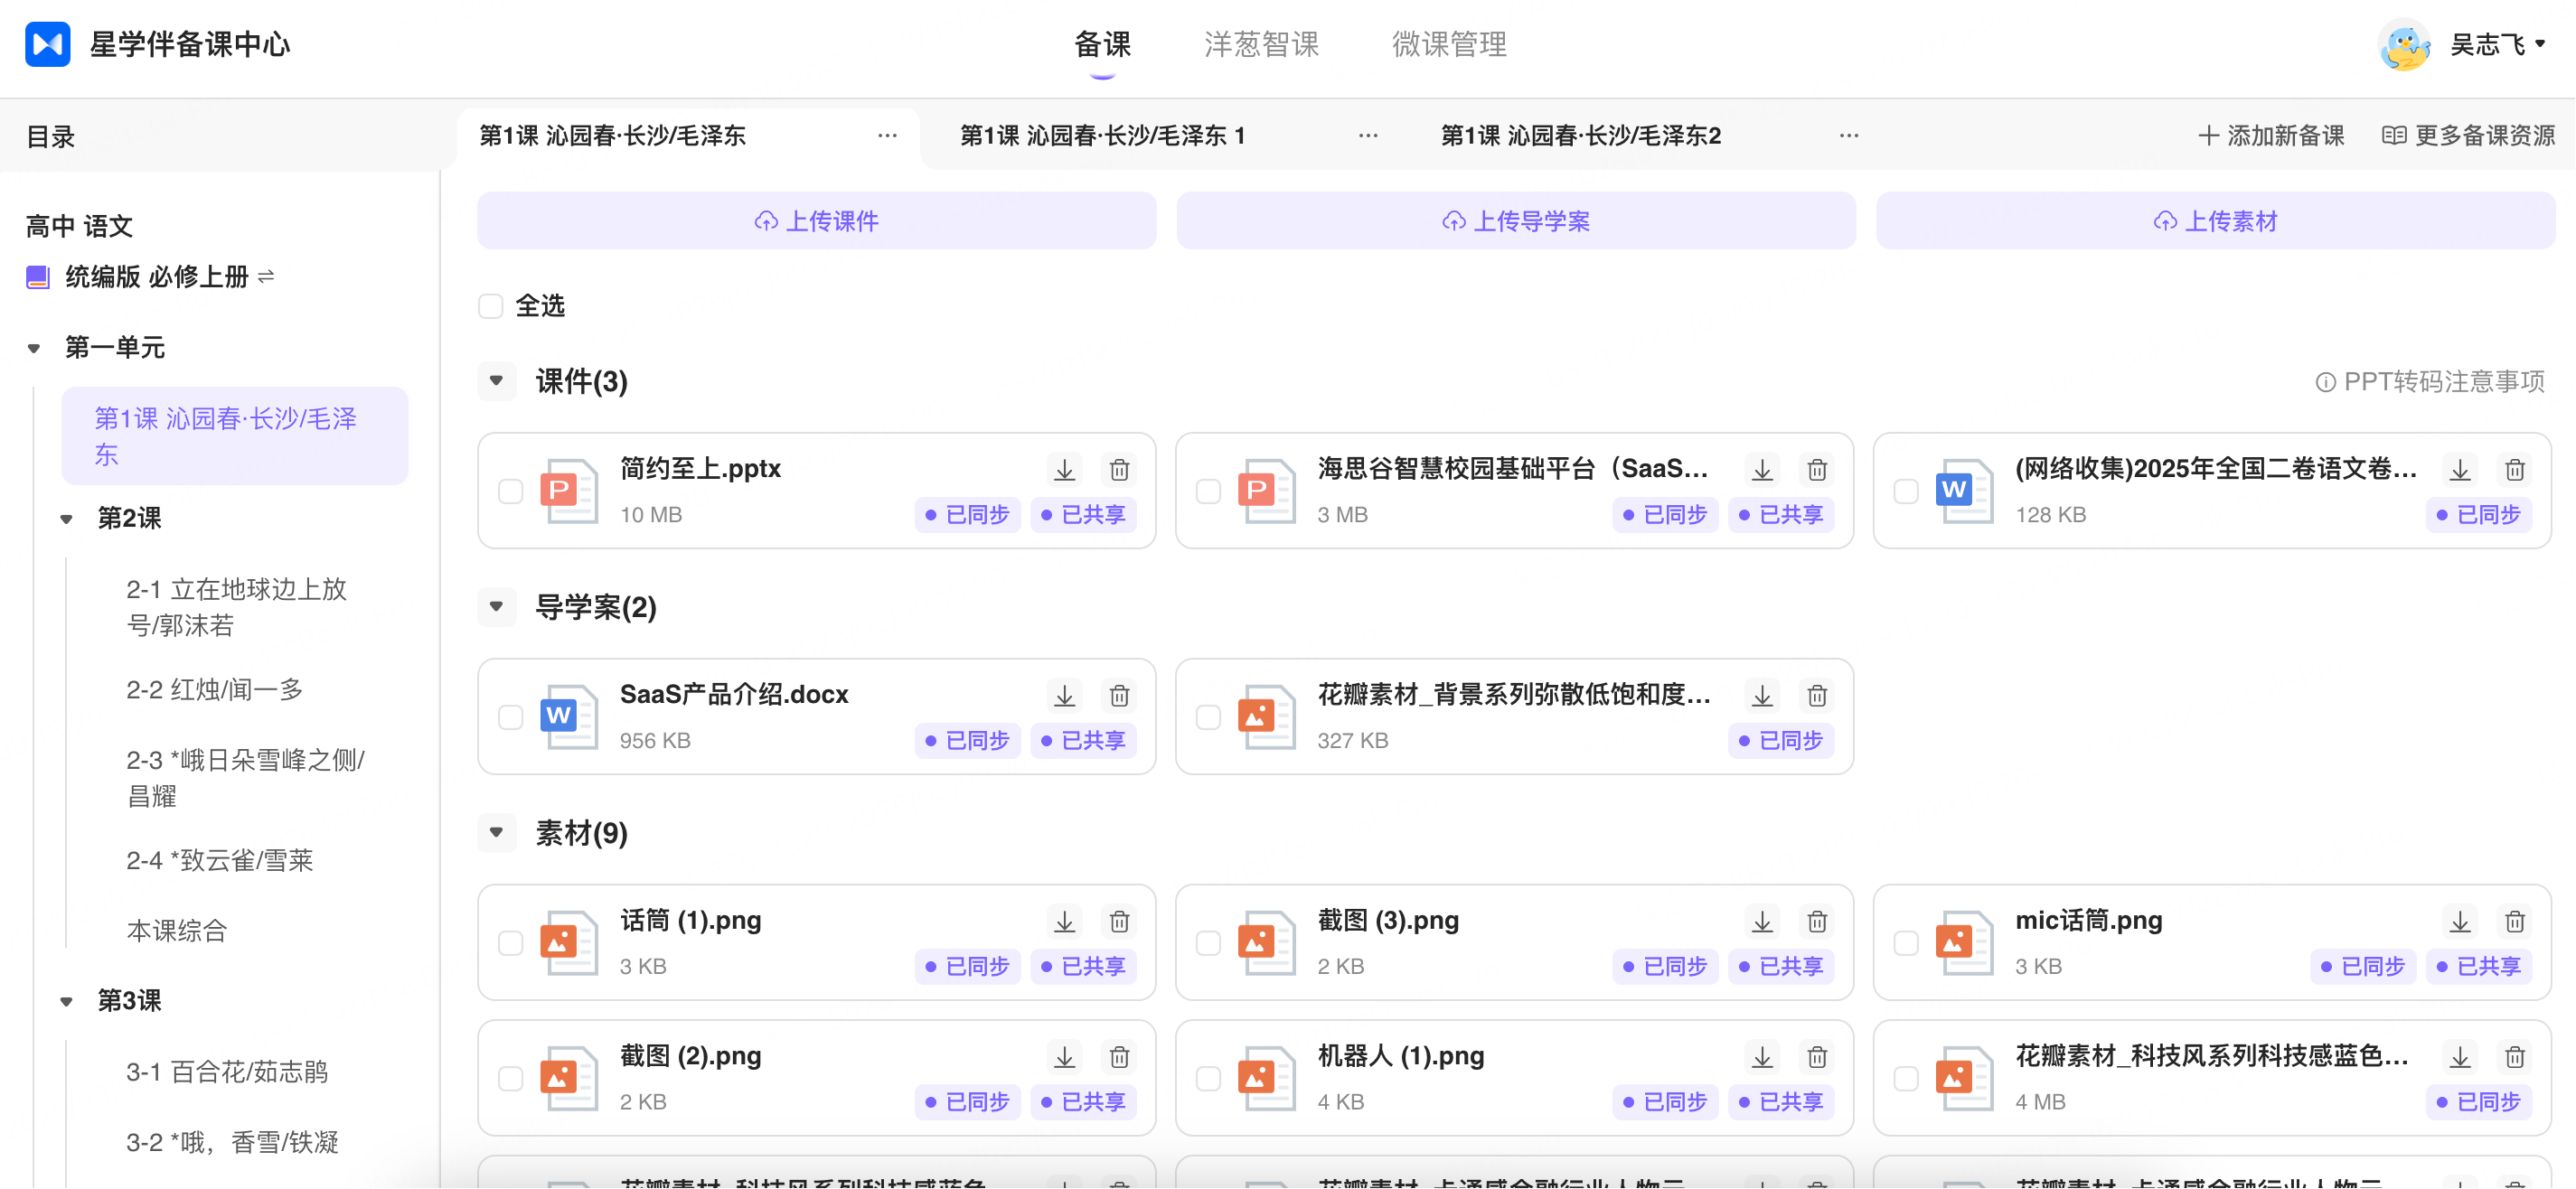
Task: Delete 截图 (2).png
Action: 1119,1057
